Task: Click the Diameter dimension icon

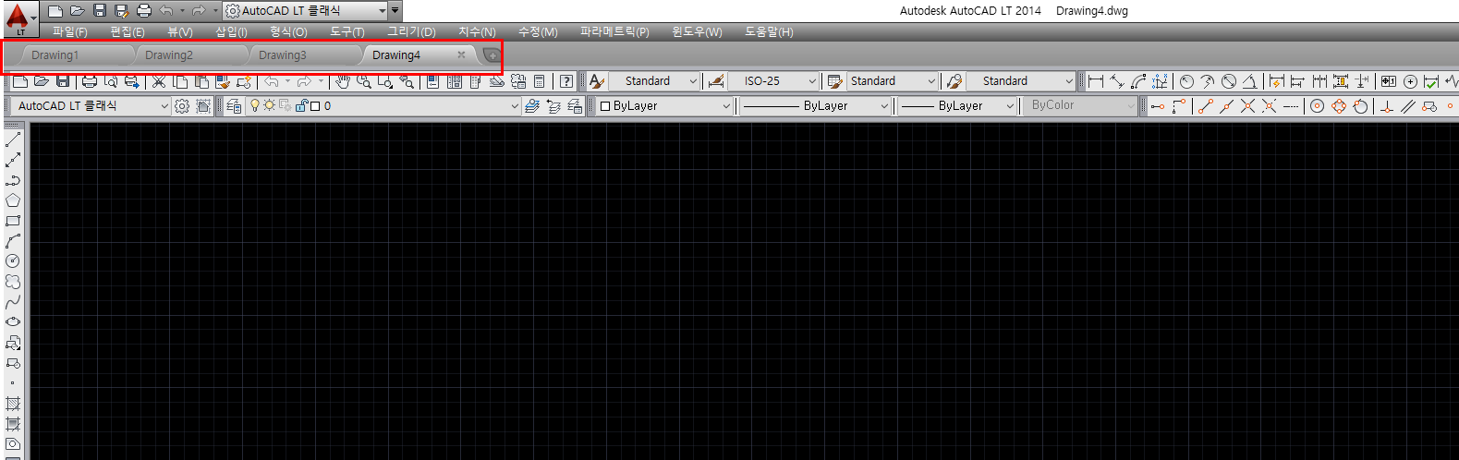Action: 1229,81
